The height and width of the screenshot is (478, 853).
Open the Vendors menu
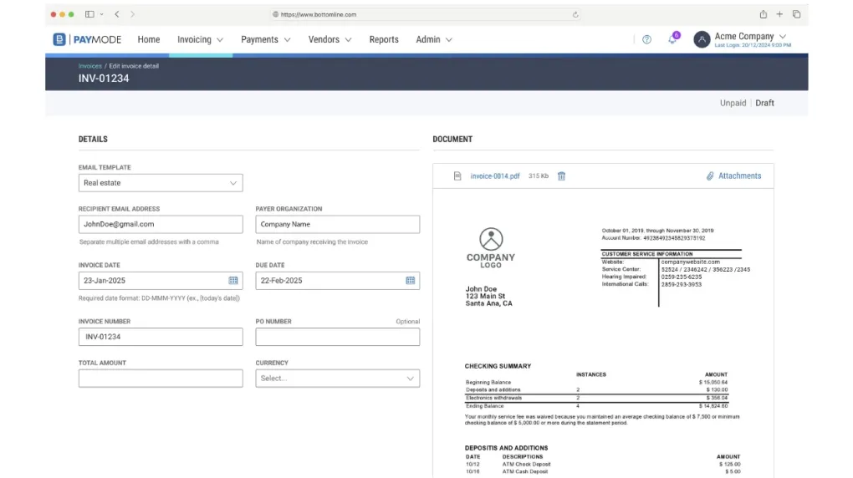pos(329,40)
